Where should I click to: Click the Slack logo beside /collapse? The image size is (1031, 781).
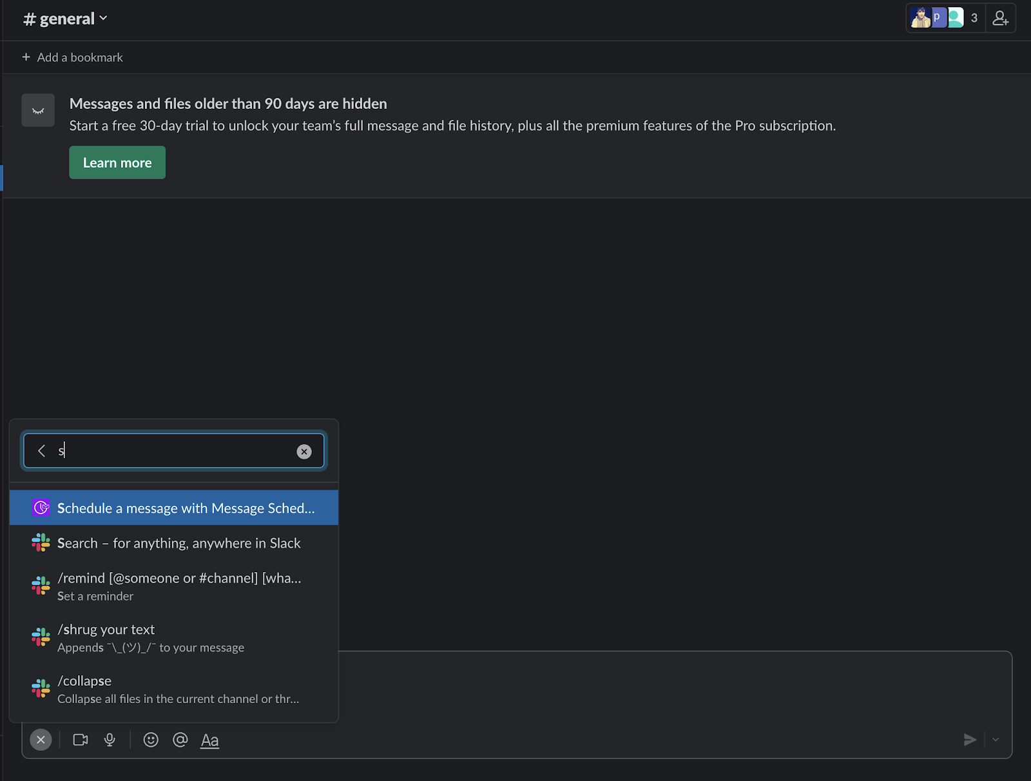tap(41, 689)
